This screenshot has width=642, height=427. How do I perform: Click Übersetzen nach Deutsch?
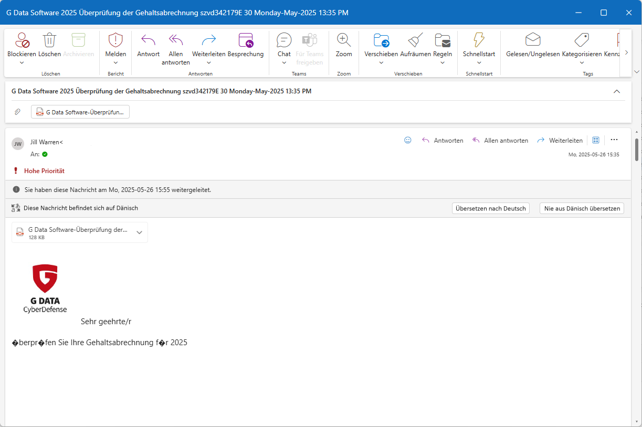pos(490,208)
